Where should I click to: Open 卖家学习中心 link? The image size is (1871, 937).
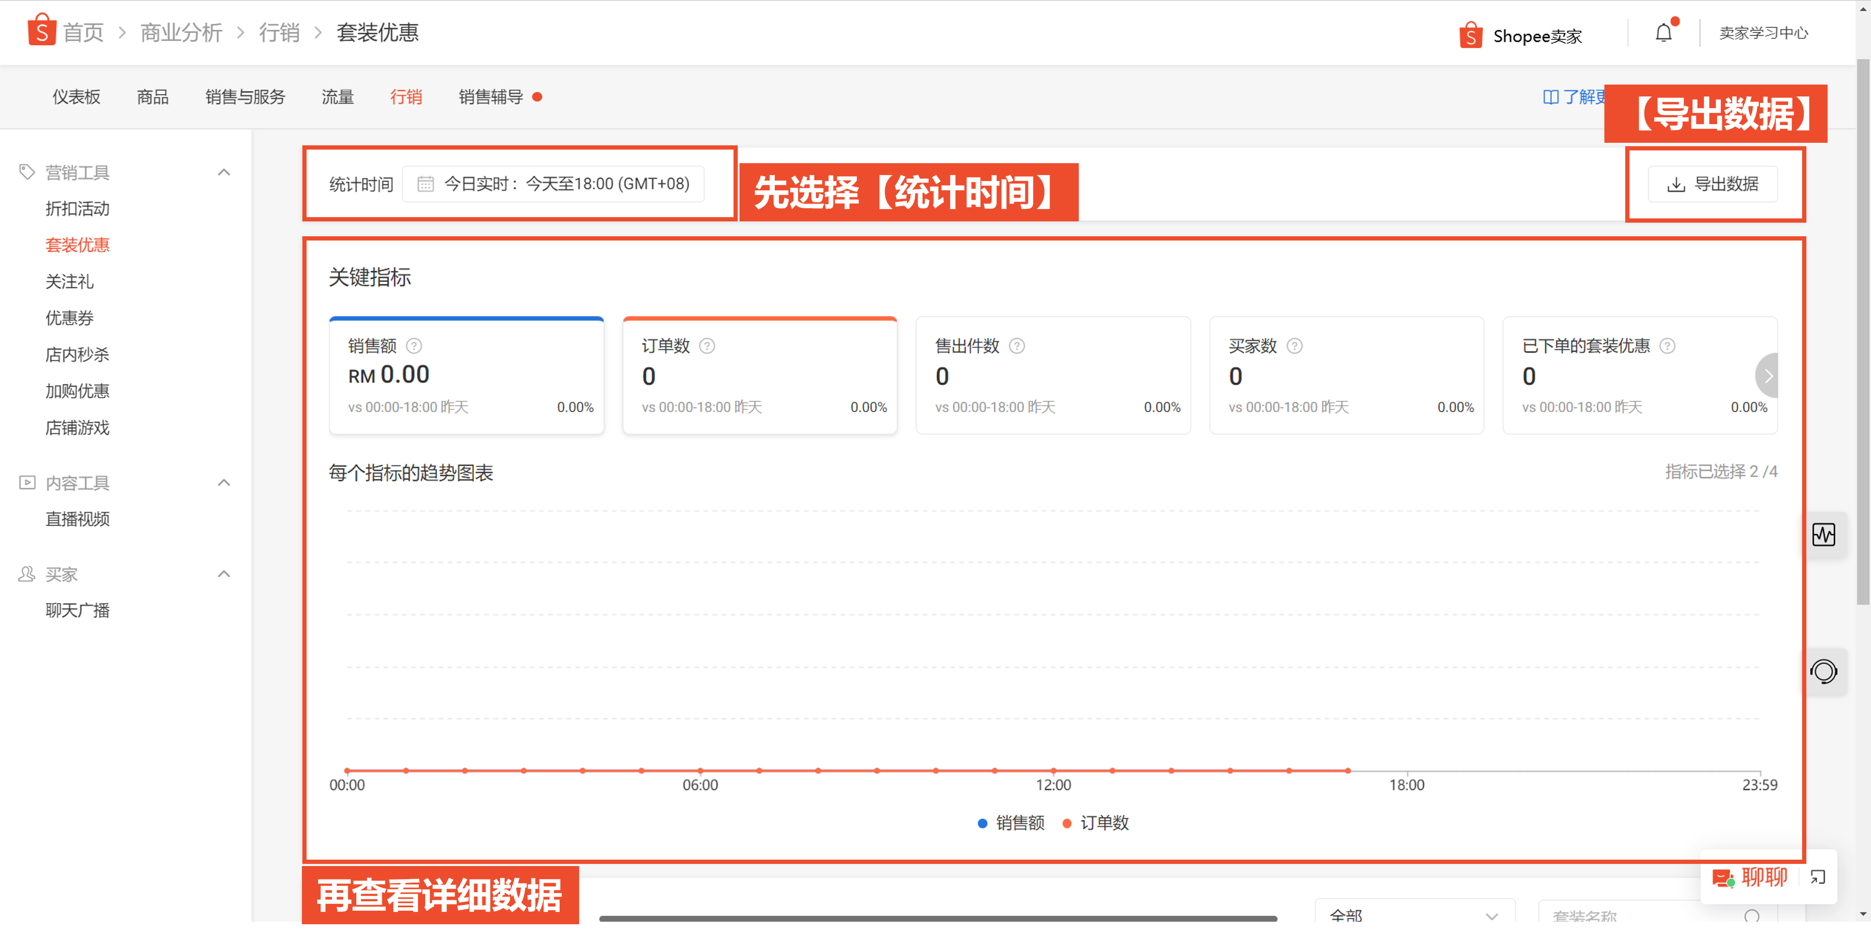click(1763, 33)
